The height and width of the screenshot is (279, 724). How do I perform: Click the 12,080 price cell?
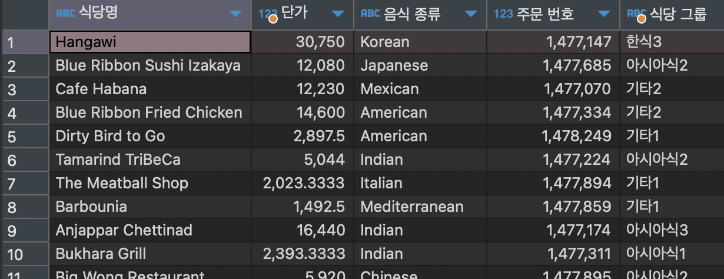(303, 65)
